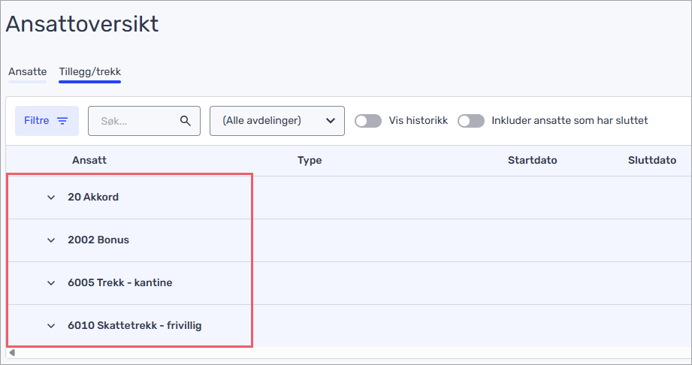The height and width of the screenshot is (365, 692).
Task: Click the filter lines icon in Filtre
Action: pyautogui.click(x=62, y=121)
